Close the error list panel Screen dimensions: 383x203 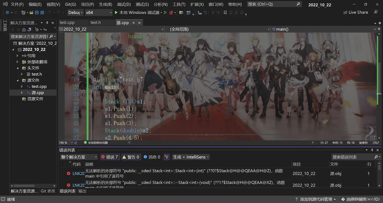tap(378, 150)
